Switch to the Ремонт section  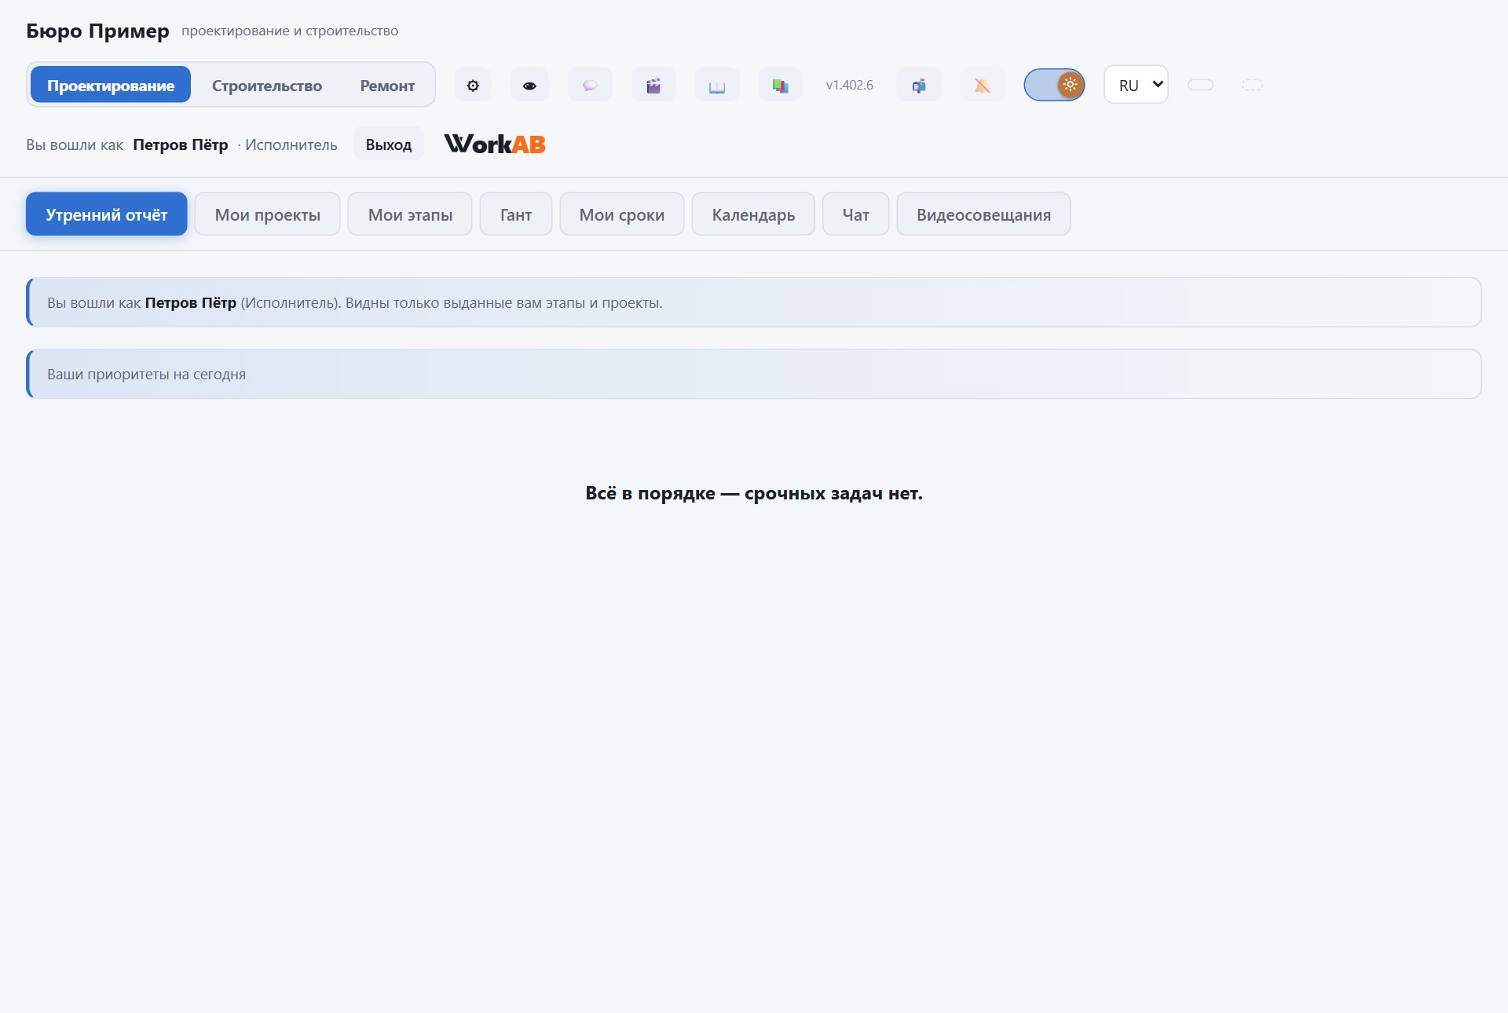387,85
